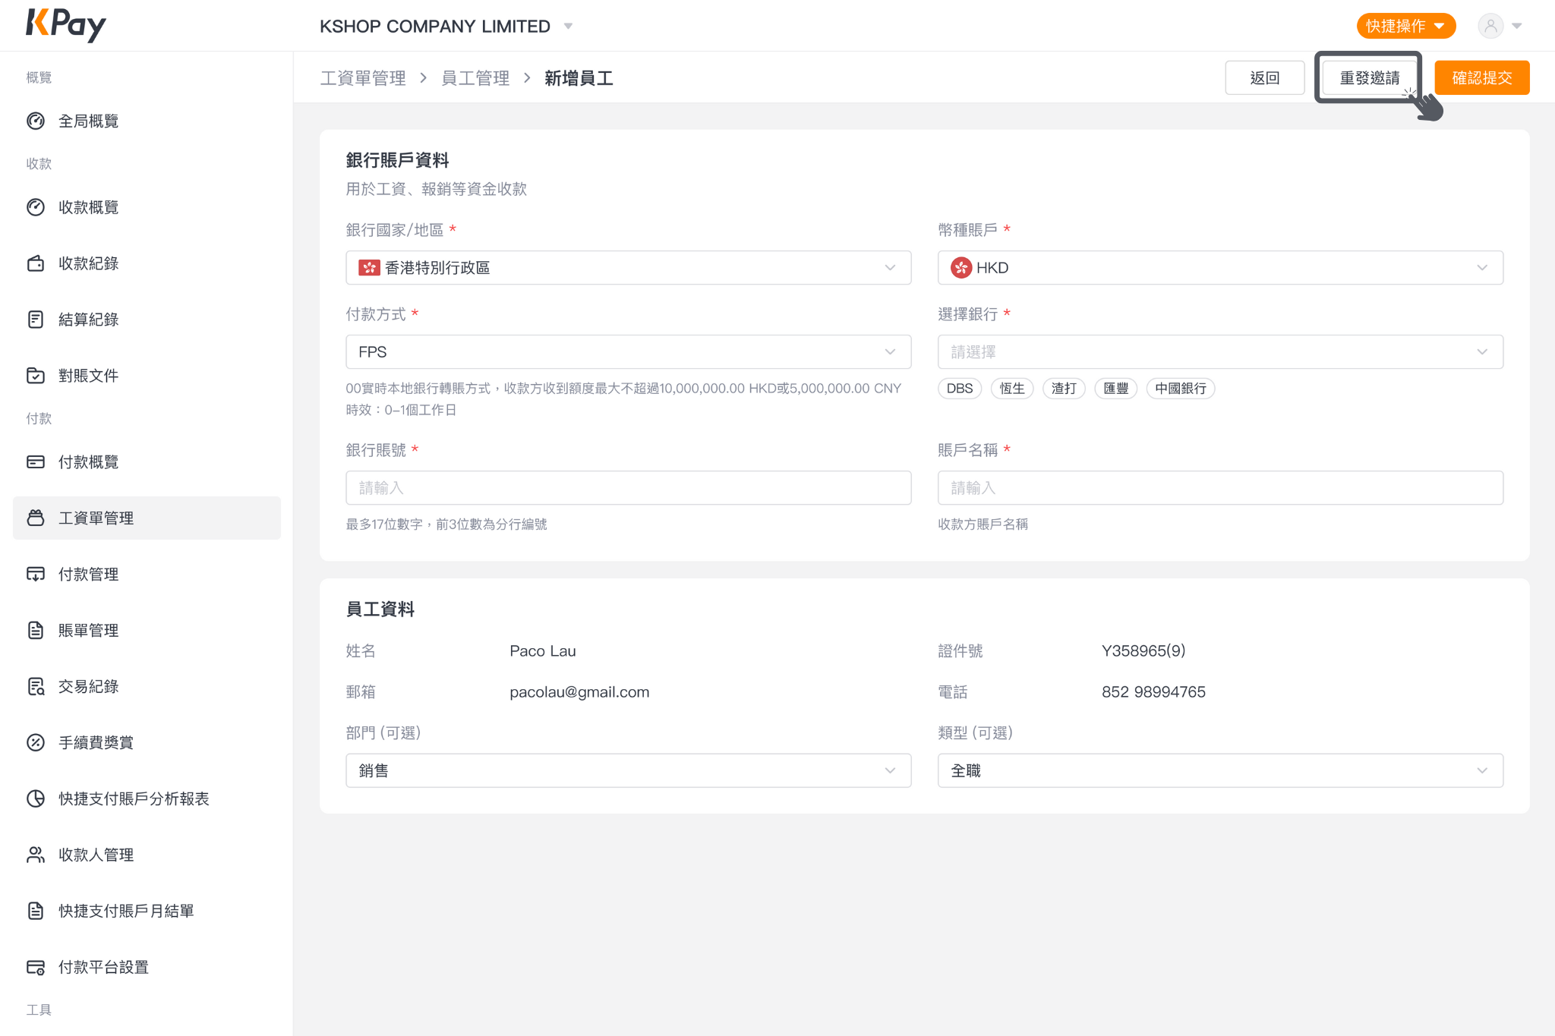
Task: Click the 賬單管理 bill icon
Action: (x=36, y=631)
